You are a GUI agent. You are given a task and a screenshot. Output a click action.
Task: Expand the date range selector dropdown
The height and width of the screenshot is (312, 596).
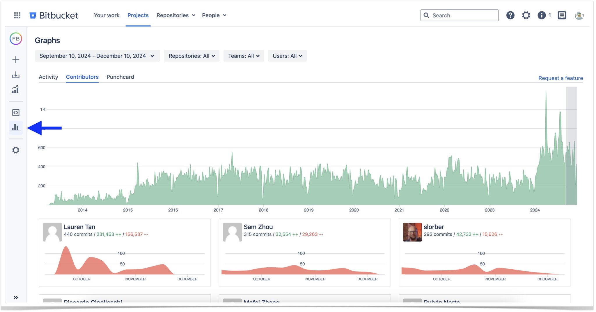pyautogui.click(x=97, y=56)
